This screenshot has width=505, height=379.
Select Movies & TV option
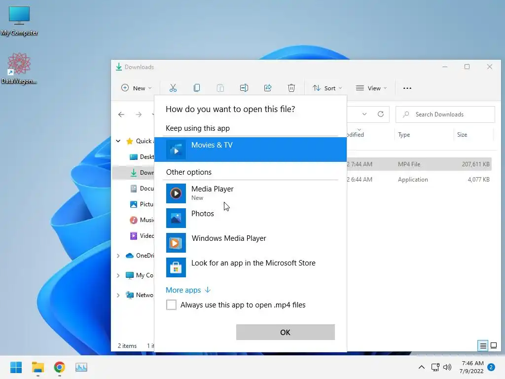251,150
